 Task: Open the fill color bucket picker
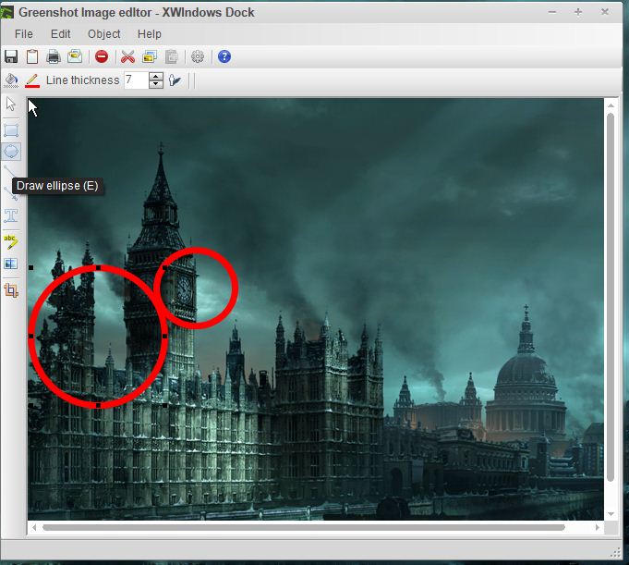pyautogui.click(x=11, y=80)
